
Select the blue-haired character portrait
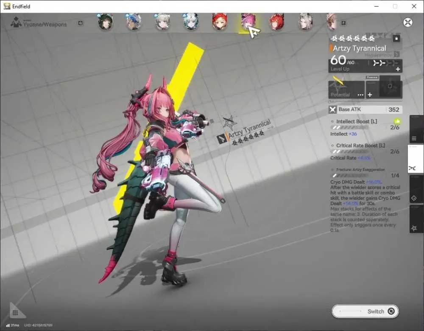pyautogui.click(x=134, y=22)
